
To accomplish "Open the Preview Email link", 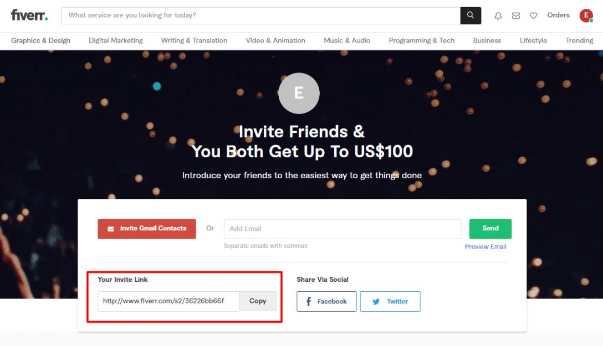I will point(486,247).
